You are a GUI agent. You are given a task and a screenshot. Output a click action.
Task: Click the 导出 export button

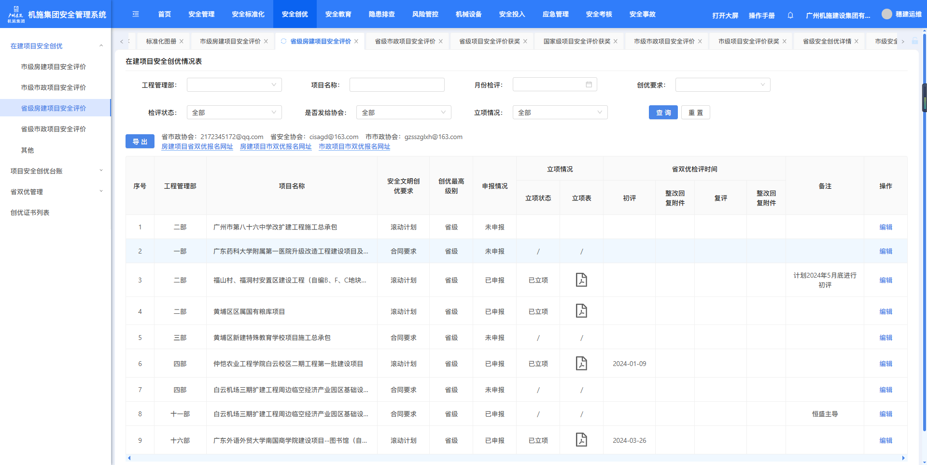pyautogui.click(x=140, y=141)
